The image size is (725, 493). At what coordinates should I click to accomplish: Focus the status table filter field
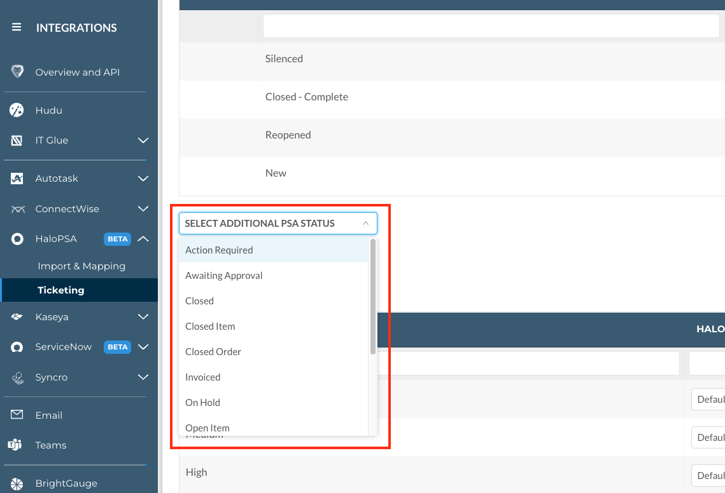coord(491,26)
